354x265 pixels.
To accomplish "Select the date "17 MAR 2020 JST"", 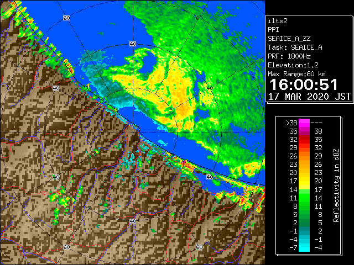I will click(310, 97).
